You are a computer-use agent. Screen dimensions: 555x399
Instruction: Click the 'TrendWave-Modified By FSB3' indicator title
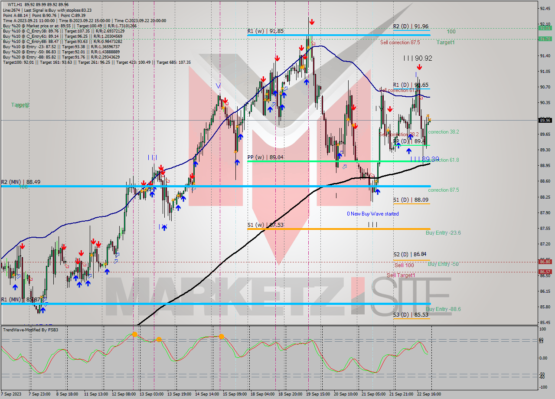click(30, 330)
